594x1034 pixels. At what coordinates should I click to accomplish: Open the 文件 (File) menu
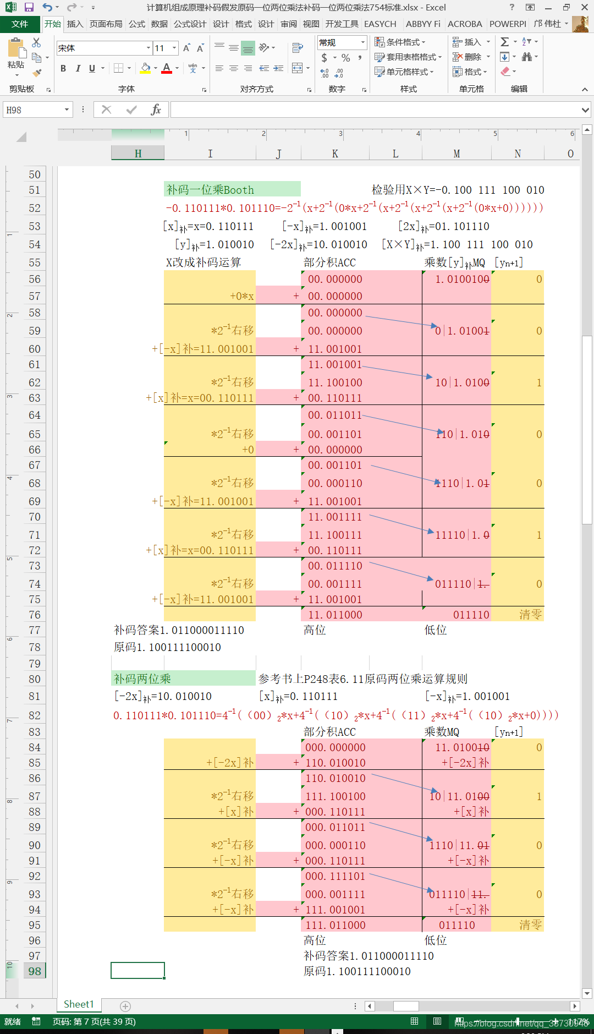tap(20, 24)
